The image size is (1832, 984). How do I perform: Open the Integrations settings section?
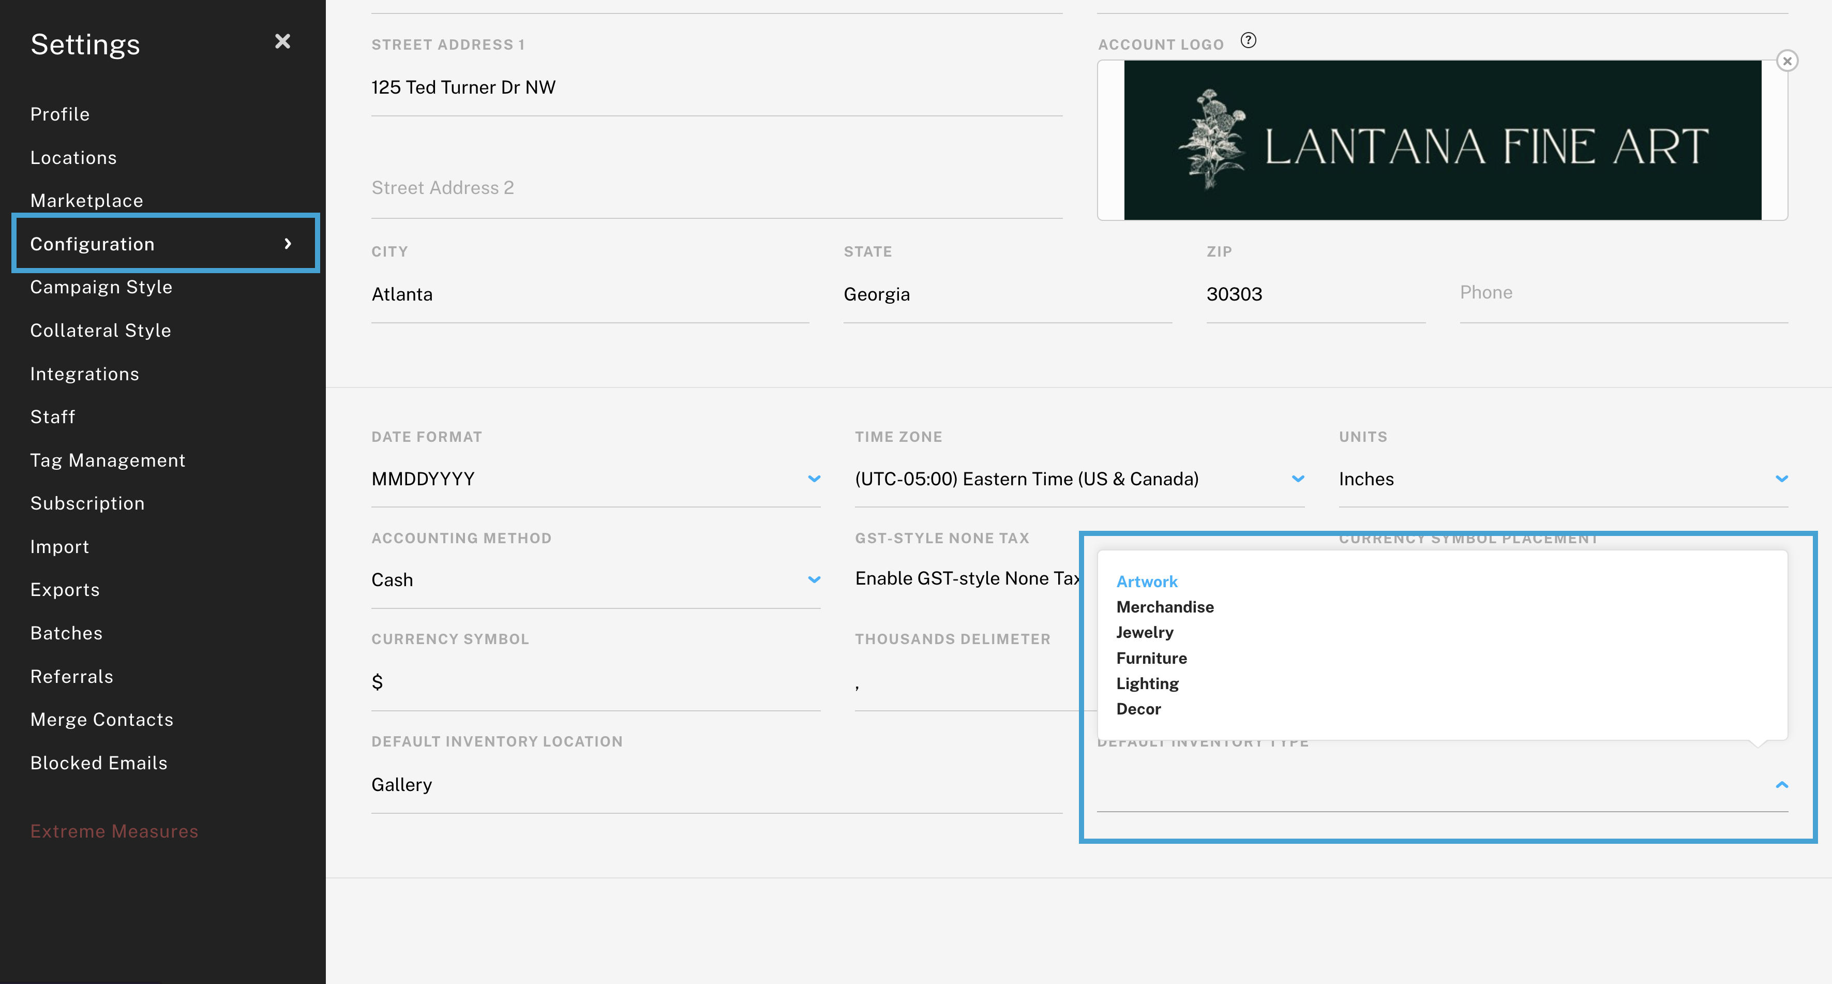pos(85,374)
